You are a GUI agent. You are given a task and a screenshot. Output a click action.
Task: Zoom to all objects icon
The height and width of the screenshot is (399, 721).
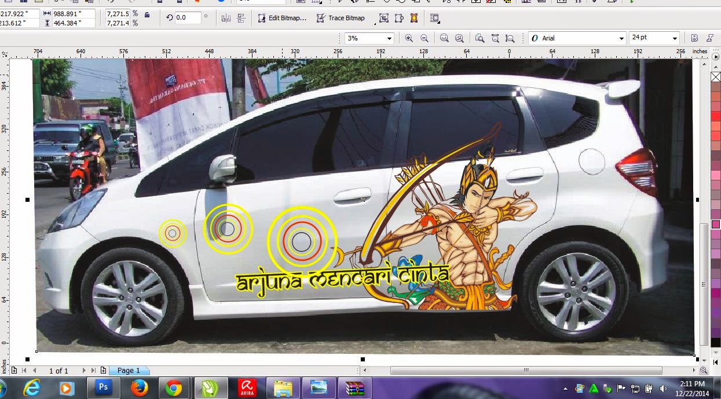[x=459, y=38]
